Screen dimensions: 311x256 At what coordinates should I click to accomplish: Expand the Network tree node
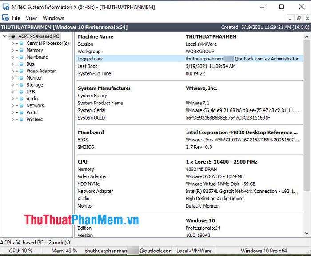[x=13, y=106]
